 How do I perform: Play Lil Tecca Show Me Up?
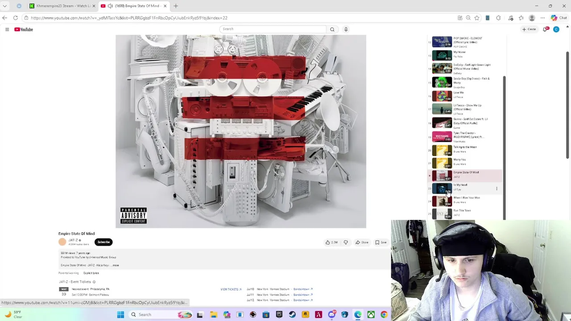(x=464, y=109)
